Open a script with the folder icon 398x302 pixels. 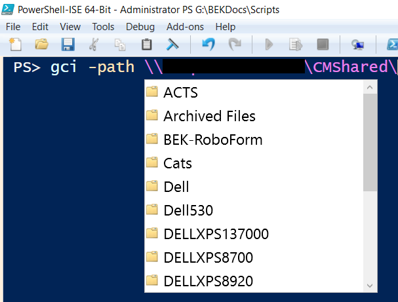tap(41, 45)
